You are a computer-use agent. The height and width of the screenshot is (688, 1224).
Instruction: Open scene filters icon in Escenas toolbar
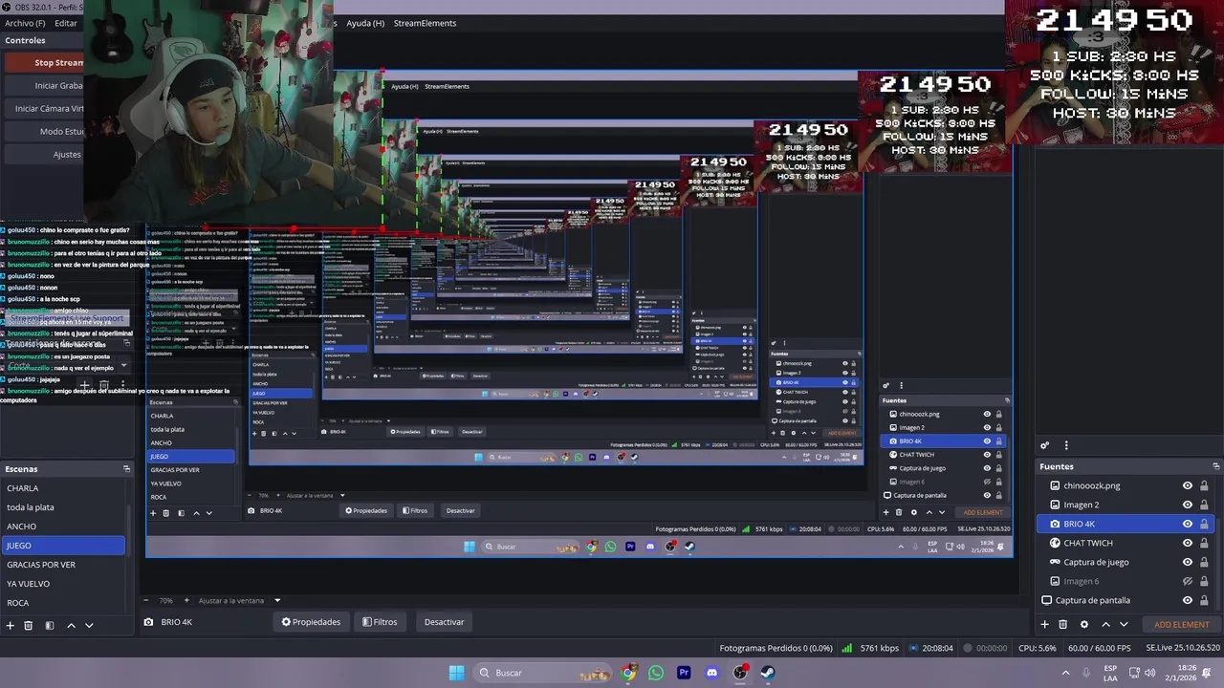[x=50, y=625]
